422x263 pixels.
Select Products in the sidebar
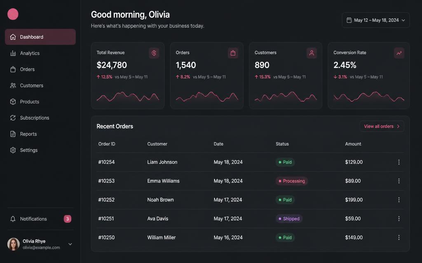(40, 102)
